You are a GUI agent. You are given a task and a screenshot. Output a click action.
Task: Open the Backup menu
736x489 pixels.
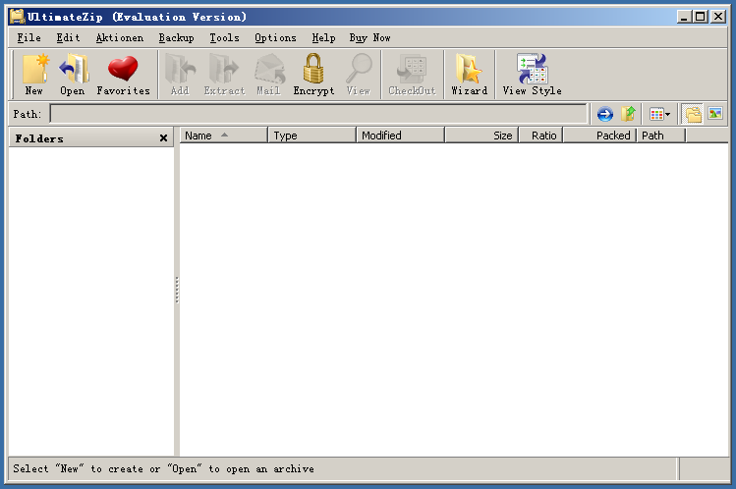176,37
